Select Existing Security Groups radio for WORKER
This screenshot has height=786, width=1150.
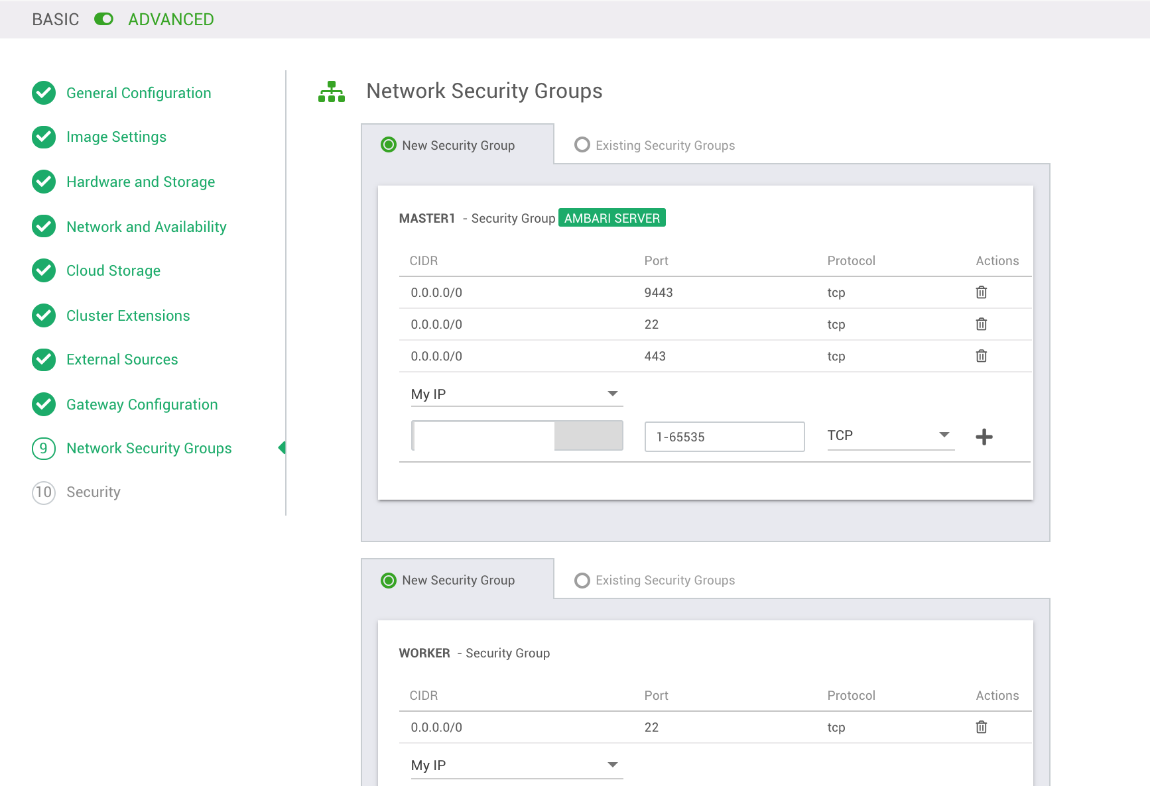[582, 580]
